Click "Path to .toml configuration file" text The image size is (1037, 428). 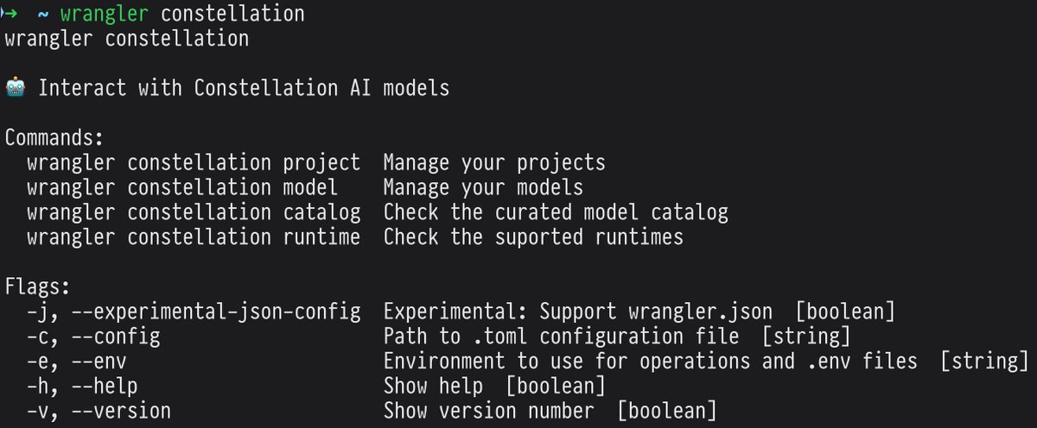(561, 337)
